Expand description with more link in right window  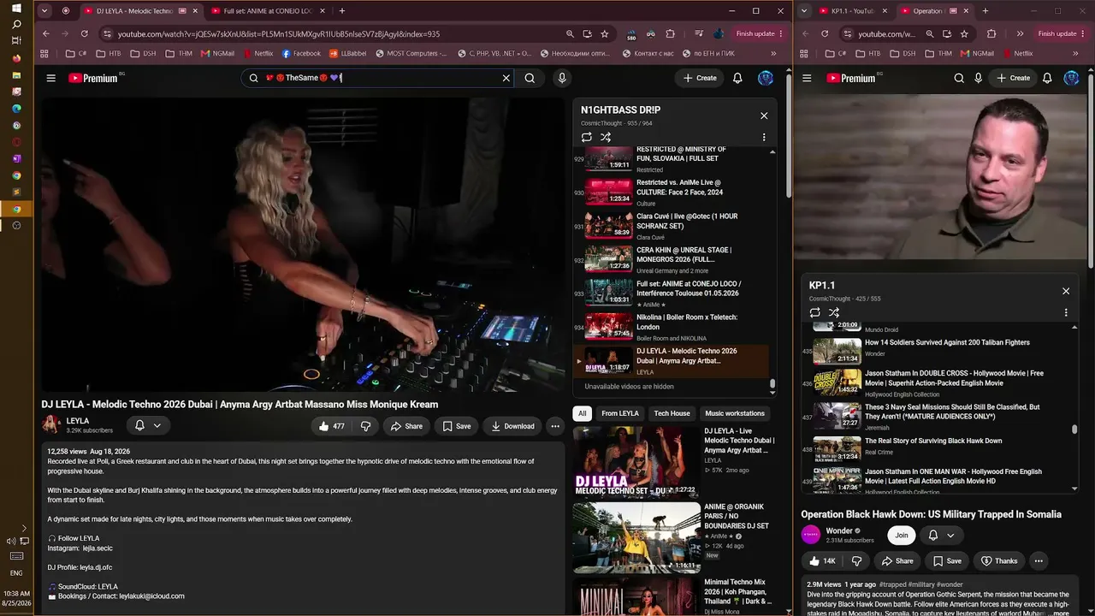pos(1061,613)
